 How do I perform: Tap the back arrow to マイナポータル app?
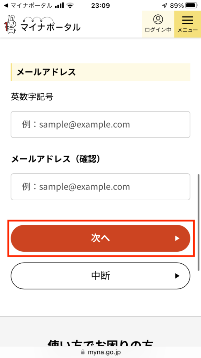6,6
